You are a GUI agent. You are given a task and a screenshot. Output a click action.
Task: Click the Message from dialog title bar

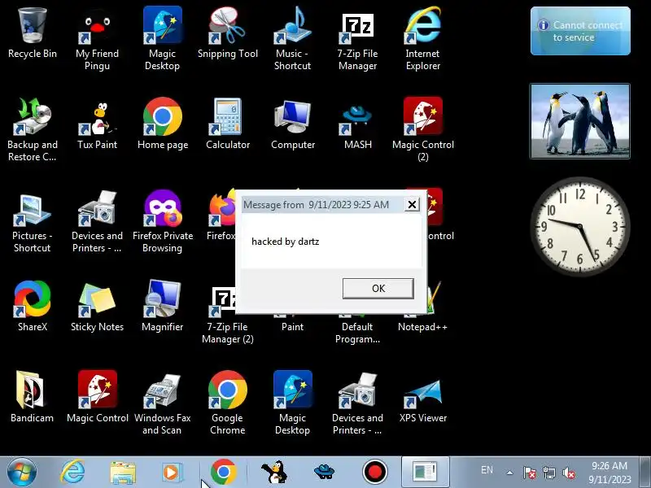321,205
